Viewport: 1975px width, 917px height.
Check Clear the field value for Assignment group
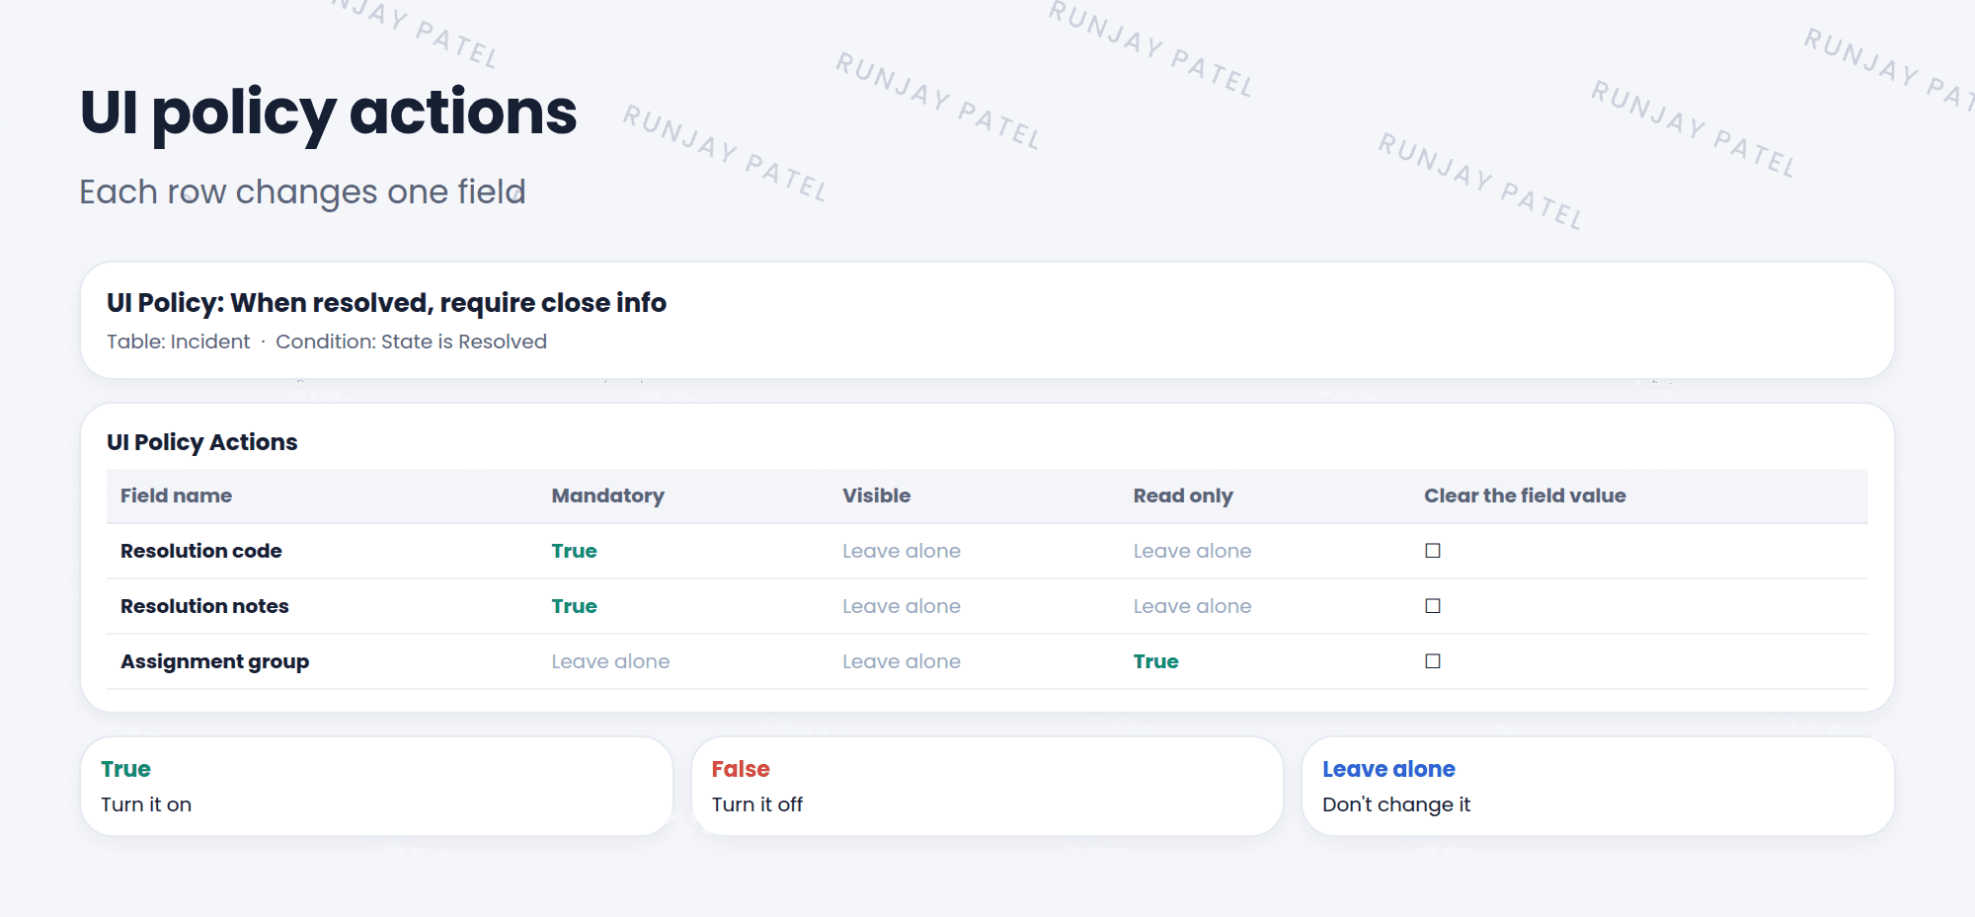click(1433, 661)
